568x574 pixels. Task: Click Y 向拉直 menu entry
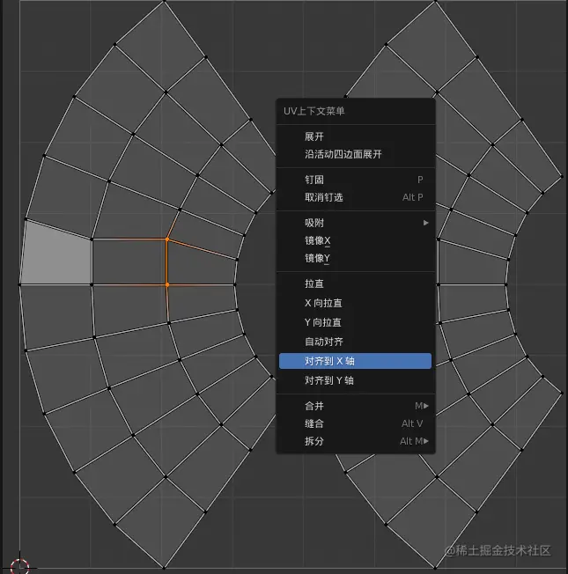coord(355,322)
